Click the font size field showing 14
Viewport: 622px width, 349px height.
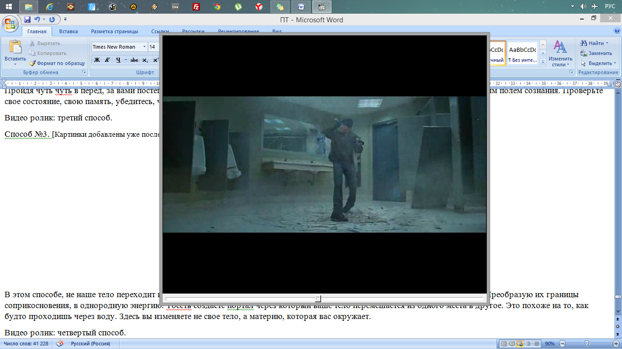(154, 47)
